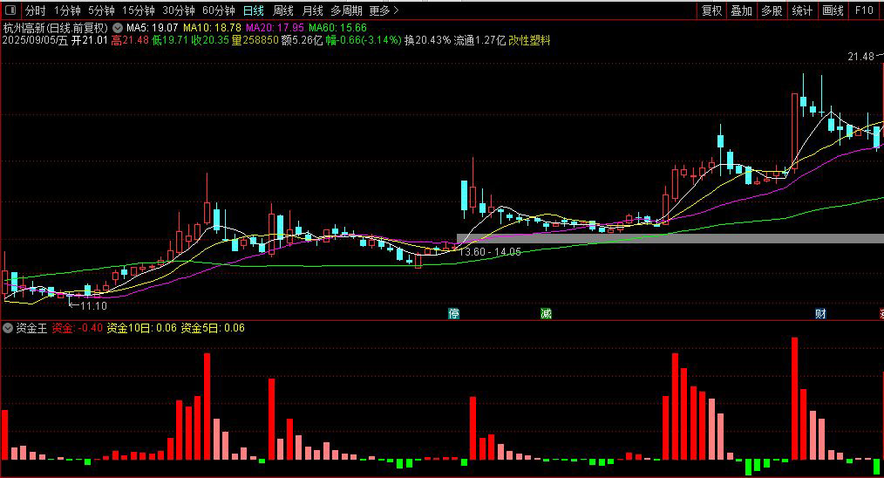
Task: Open the 更多 periods dropdown
Action: click(384, 11)
